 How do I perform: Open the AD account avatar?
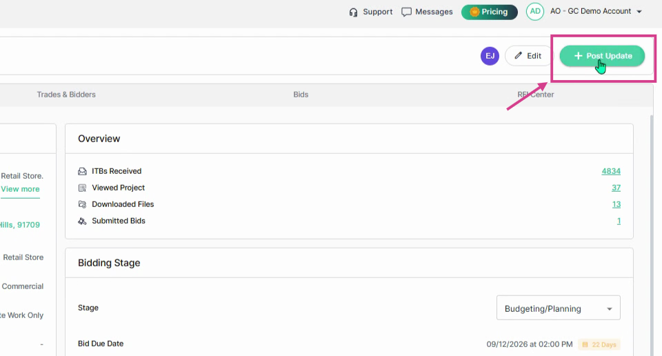[535, 12]
